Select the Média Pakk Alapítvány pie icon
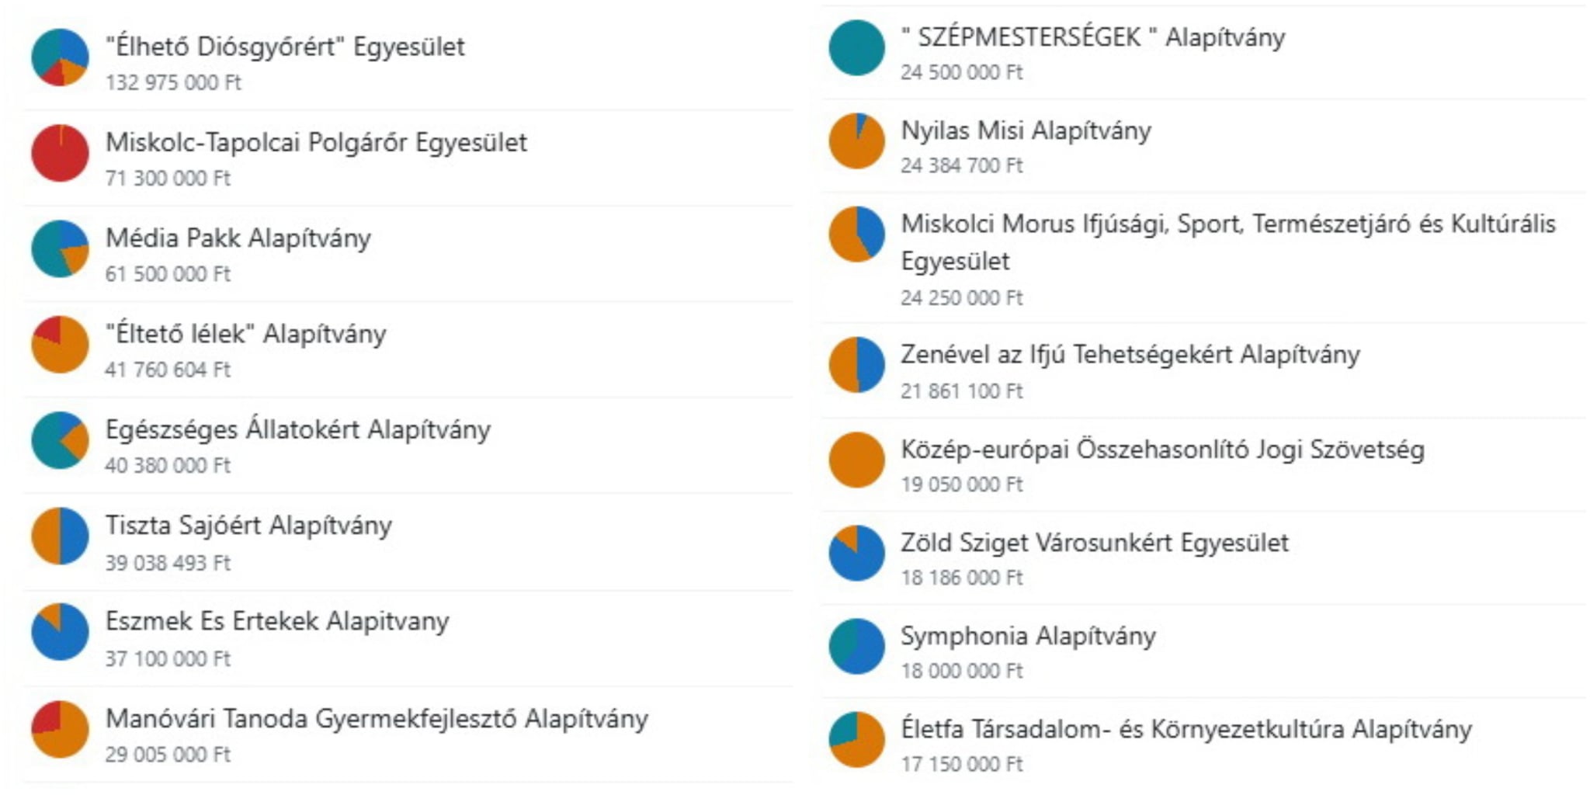This screenshot has width=1590, height=795. pyautogui.click(x=60, y=248)
